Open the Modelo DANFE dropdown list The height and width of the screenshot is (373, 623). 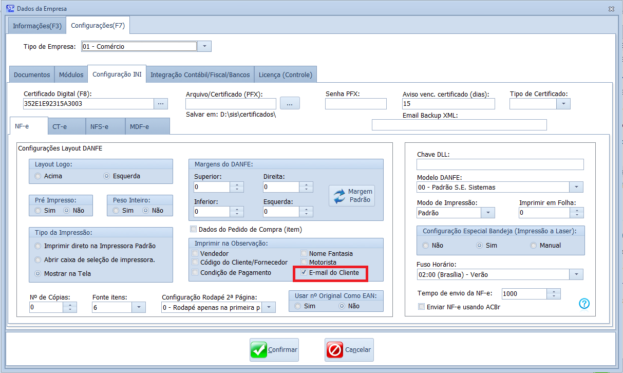(576, 187)
